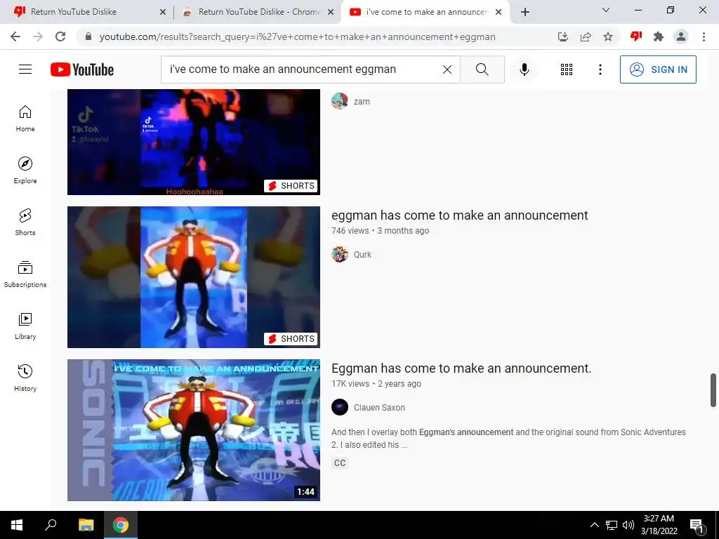Viewport: 719px width, 539px height.
Task: Open Home in the sidebar
Action: click(x=25, y=119)
